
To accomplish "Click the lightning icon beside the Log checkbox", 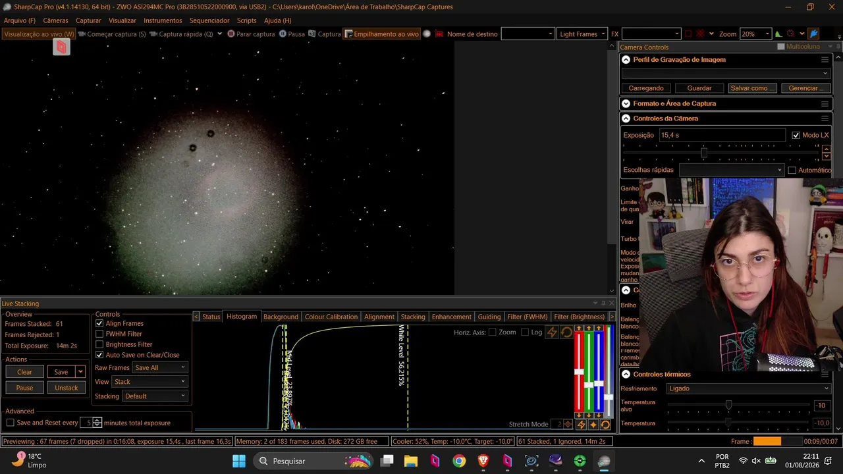I will (x=552, y=332).
